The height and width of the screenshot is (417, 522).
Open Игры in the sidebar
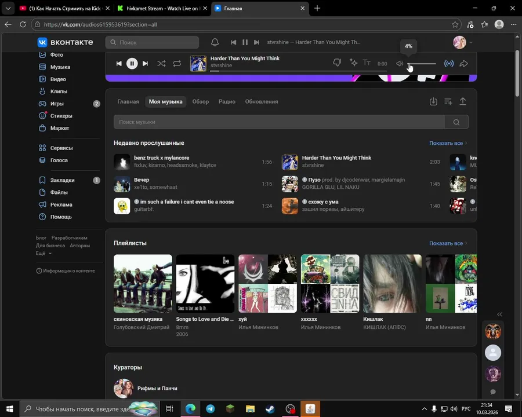tap(57, 104)
